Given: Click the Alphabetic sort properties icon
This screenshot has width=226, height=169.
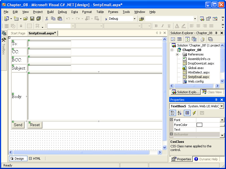Looking at the screenshot, I should pos(180,113).
